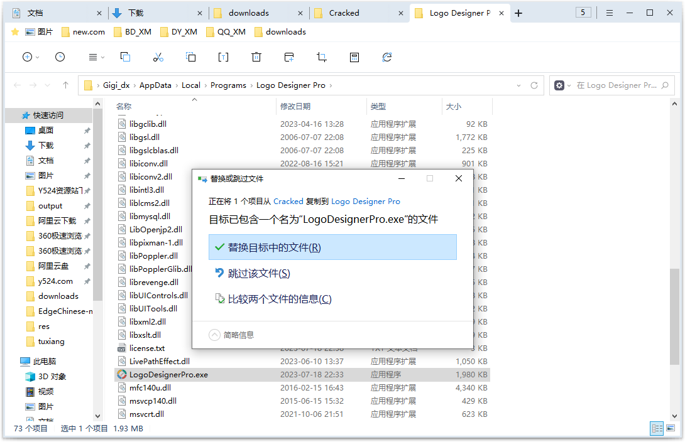Go back with the left arrow

[x=17, y=85]
